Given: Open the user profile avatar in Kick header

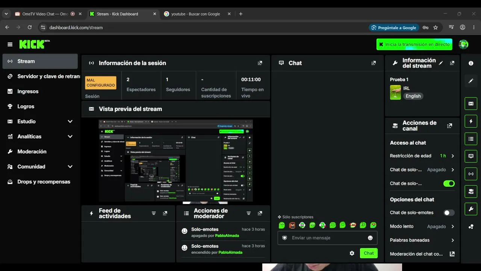Looking at the screenshot, I should (463, 44).
